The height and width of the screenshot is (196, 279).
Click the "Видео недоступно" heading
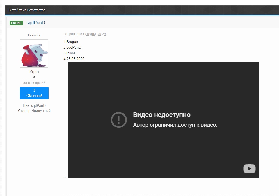click(162, 115)
